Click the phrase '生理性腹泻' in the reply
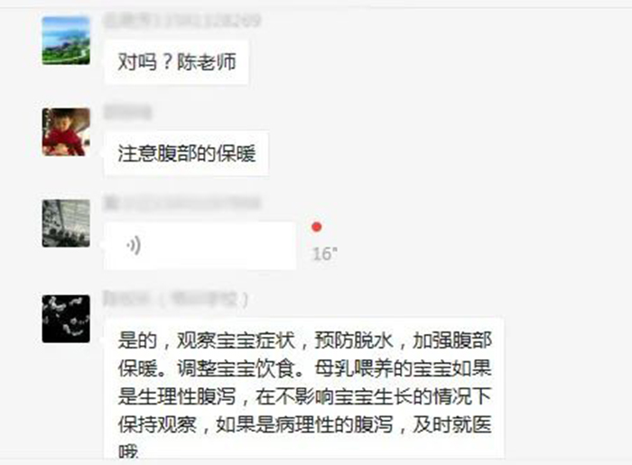 click(187, 396)
